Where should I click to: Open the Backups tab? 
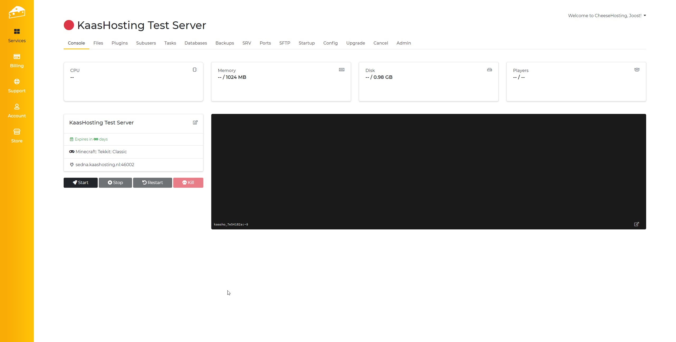224,43
